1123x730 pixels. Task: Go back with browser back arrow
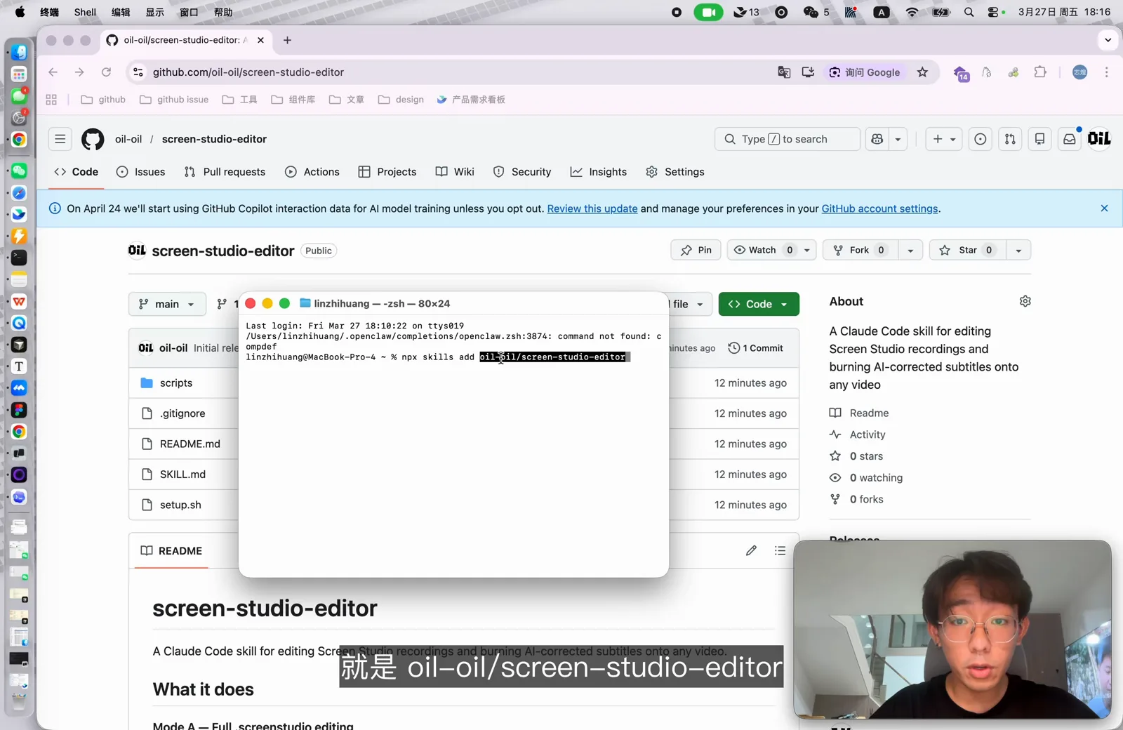(x=53, y=72)
